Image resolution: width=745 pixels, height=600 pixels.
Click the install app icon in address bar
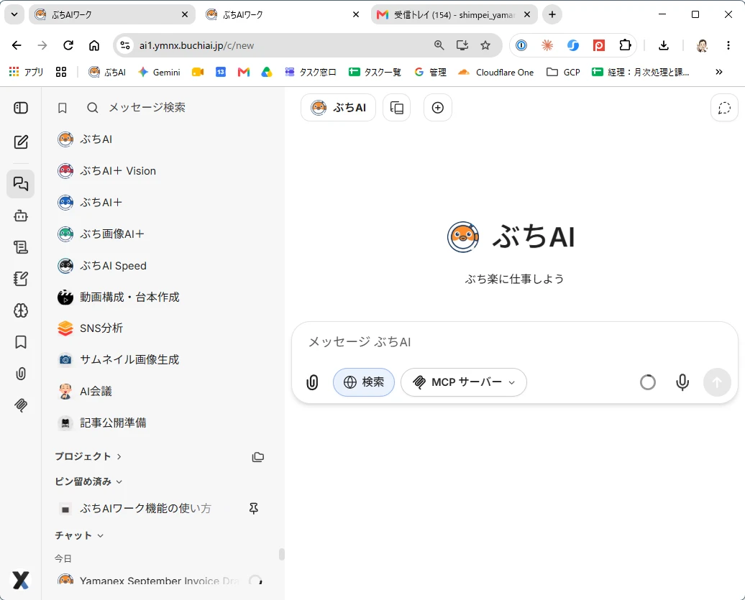[462, 45]
